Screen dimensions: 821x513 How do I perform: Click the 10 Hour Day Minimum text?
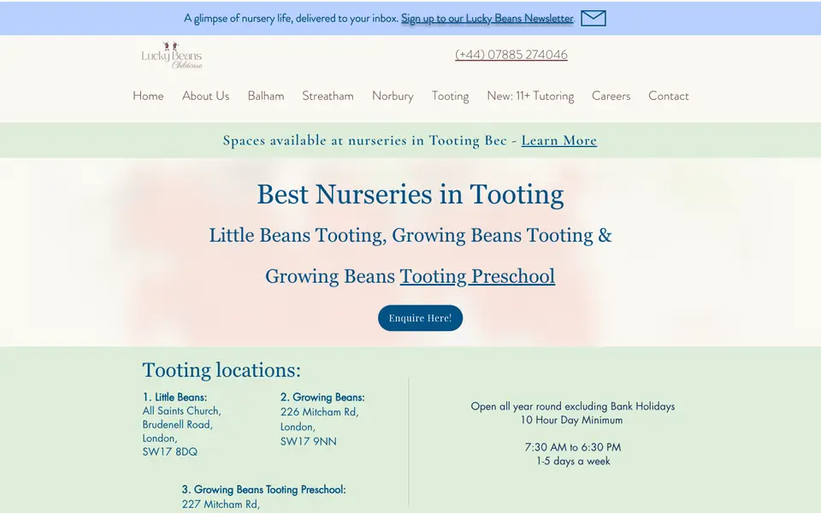(x=571, y=420)
